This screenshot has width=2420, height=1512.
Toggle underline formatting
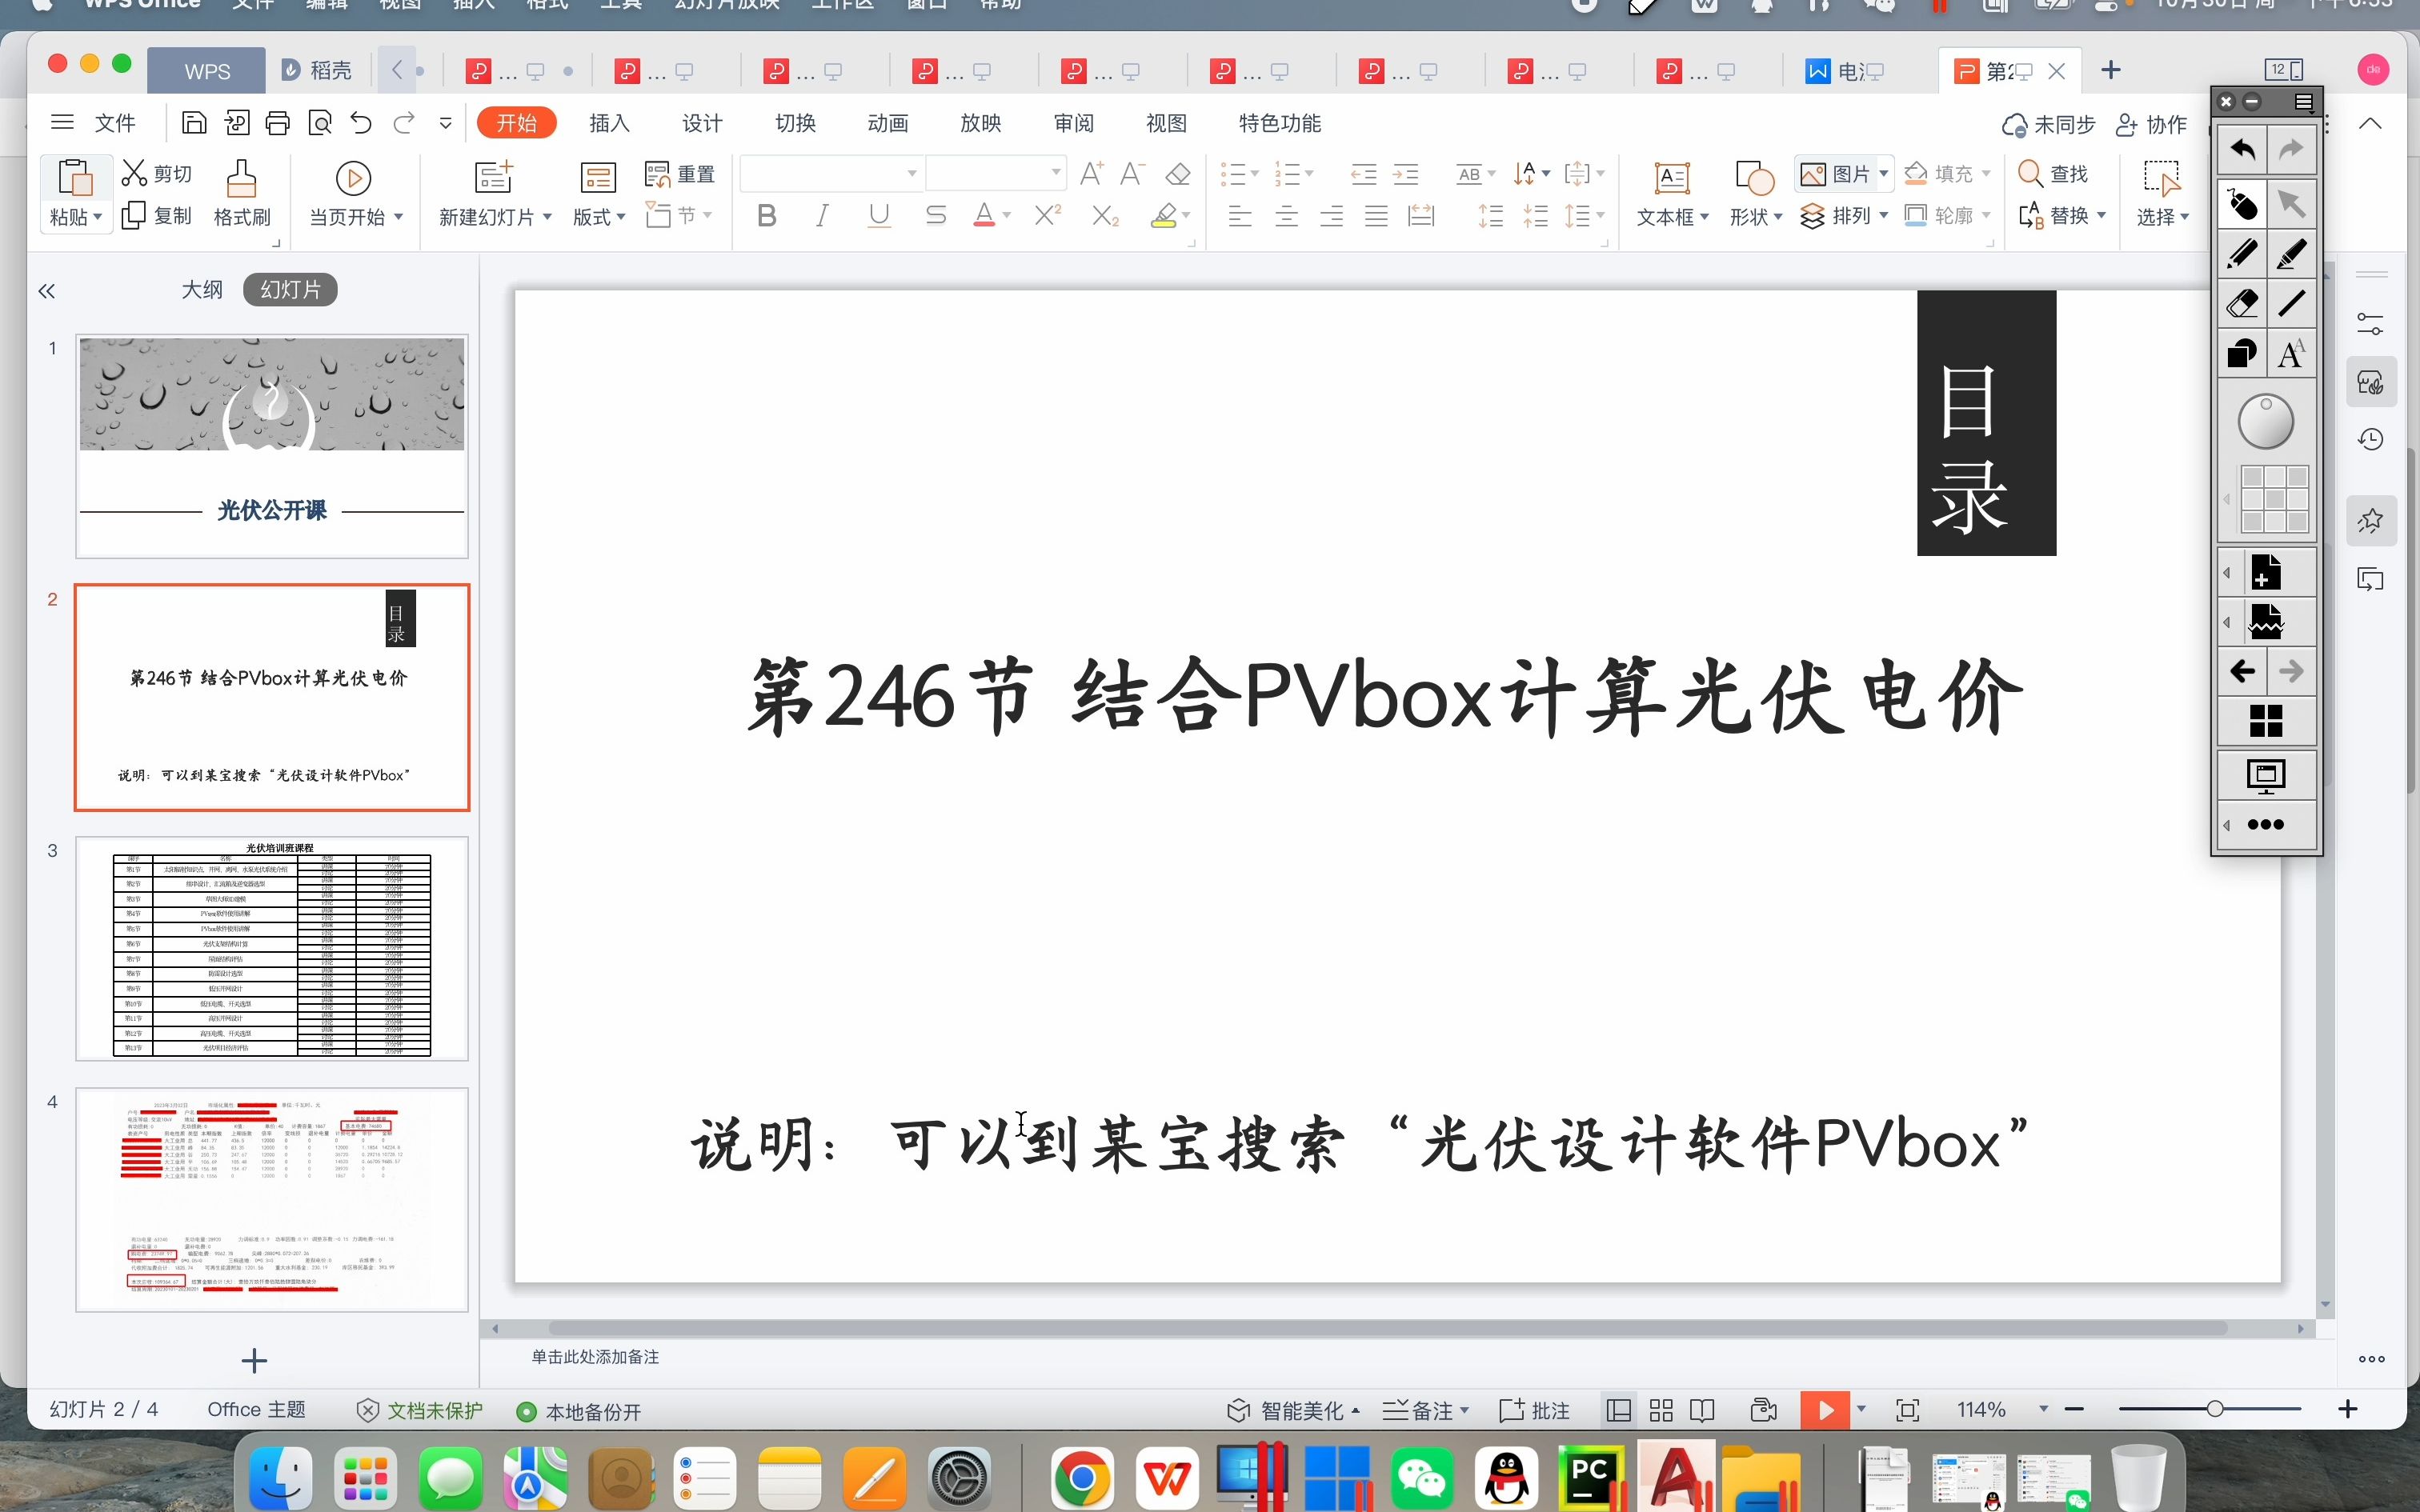point(878,214)
